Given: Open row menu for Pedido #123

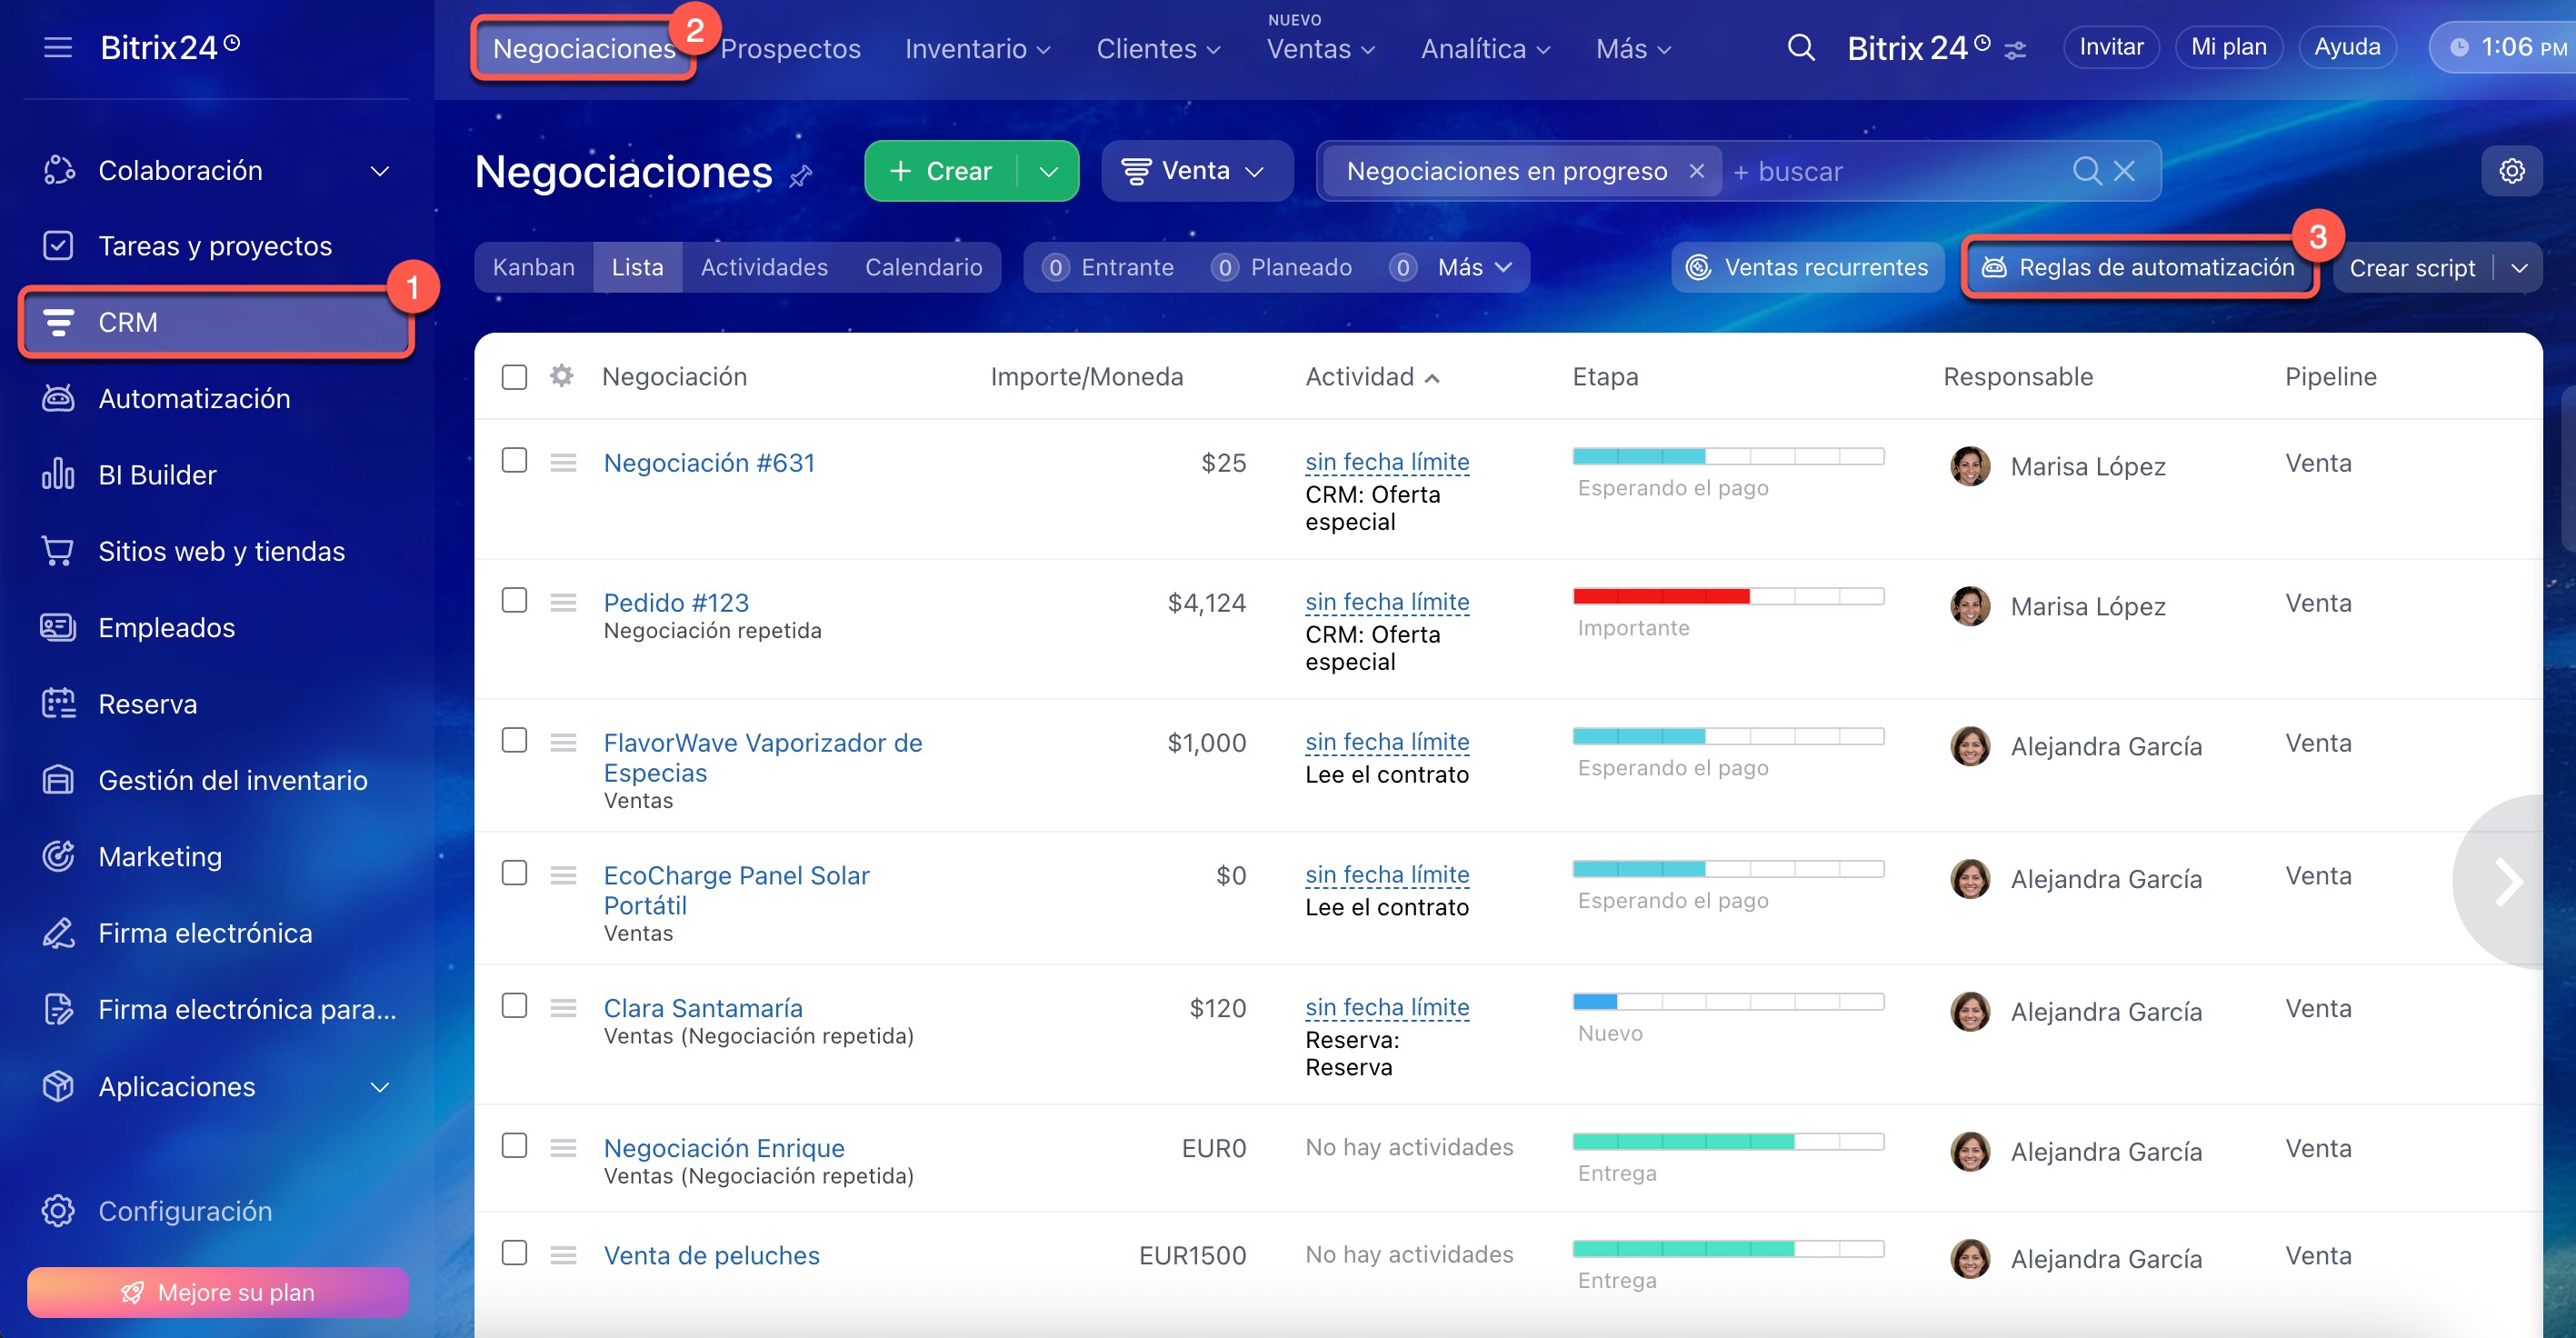Looking at the screenshot, I should [x=563, y=602].
